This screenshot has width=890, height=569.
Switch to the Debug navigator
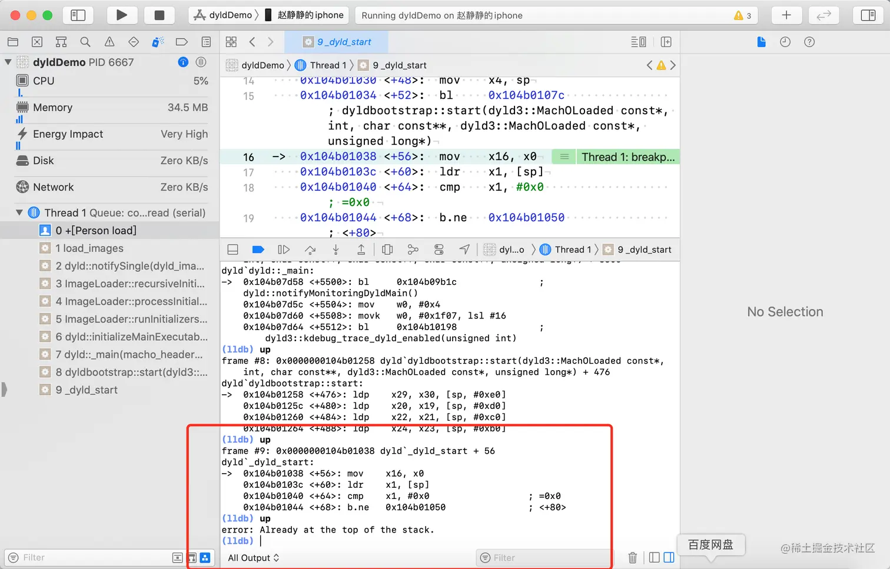tap(158, 42)
